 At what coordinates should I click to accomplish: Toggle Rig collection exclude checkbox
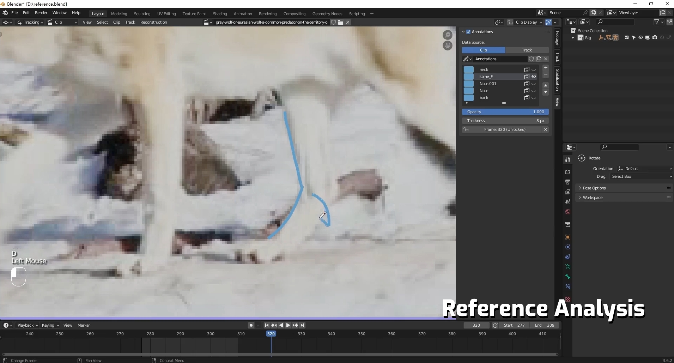627,38
